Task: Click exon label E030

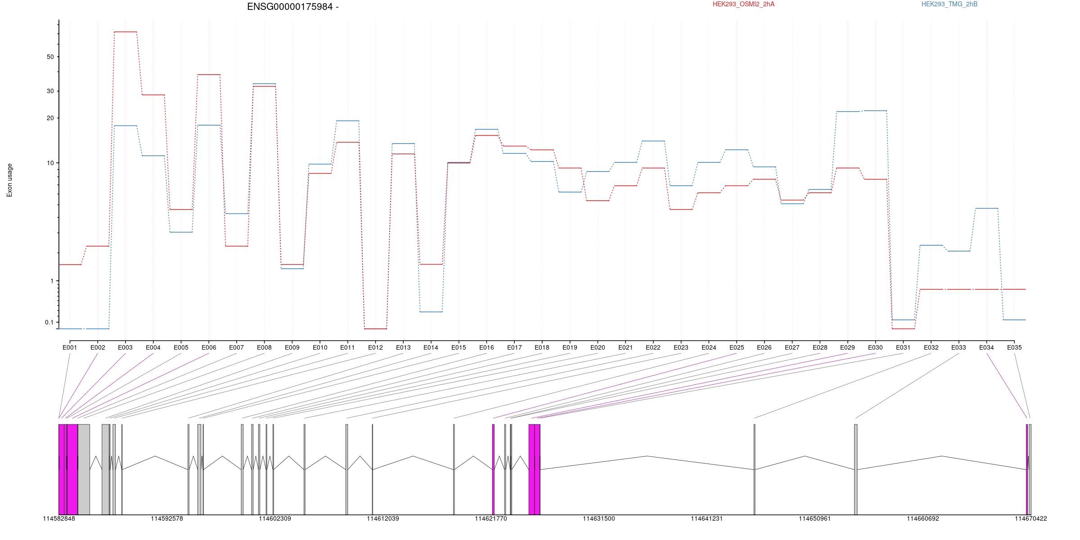Action: coord(875,347)
